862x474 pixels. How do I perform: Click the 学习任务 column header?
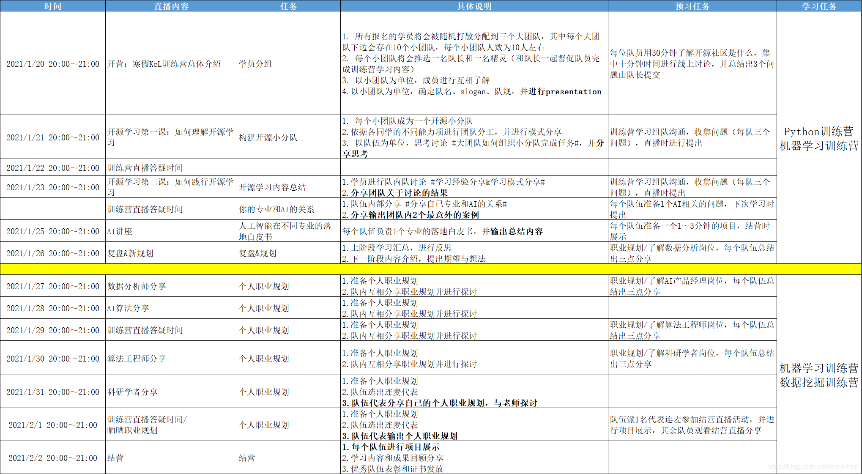point(819,6)
